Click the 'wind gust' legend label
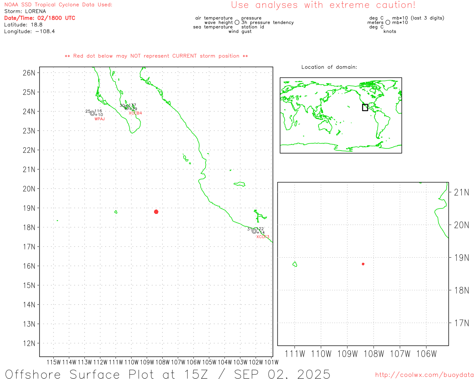 click(x=240, y=31)
